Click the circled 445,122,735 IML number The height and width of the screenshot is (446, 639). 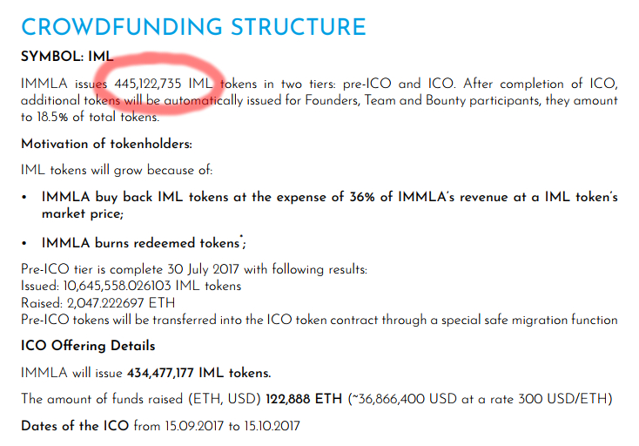click(164, 84)
